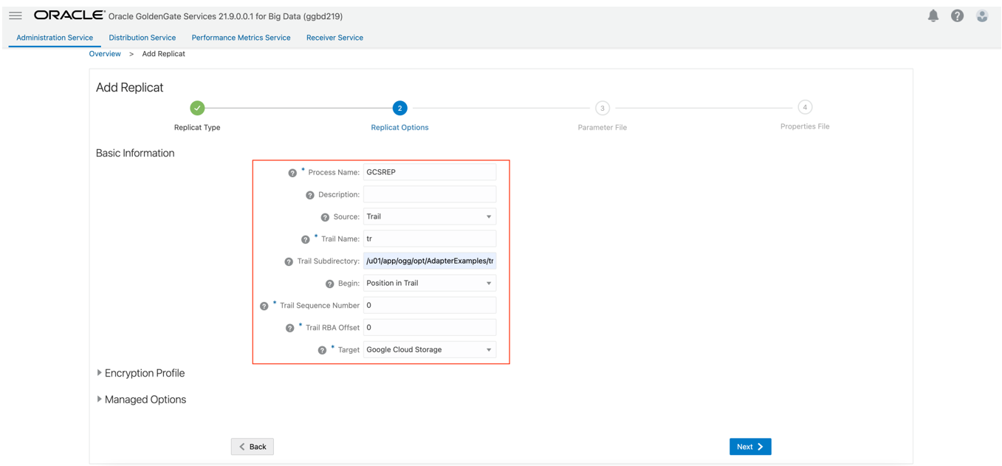Click the Oracle GoldenGate Services product title
1002x466 pixels.
point(225,16)
